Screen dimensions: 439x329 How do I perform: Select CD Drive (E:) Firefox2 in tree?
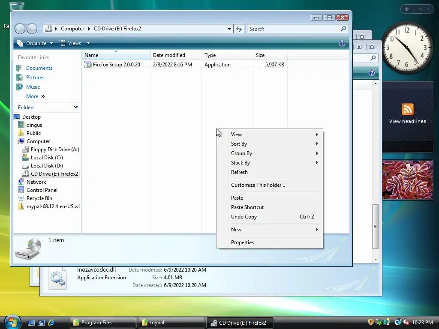(x=54, y=174)
